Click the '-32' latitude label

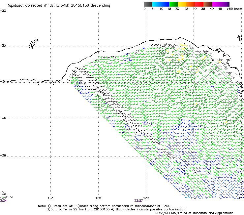(x=3, y=46)
